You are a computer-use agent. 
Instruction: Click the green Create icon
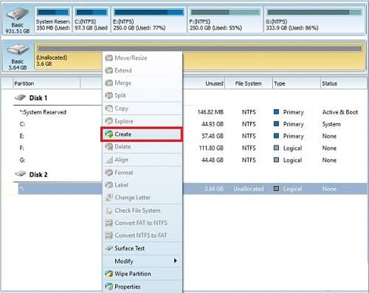108,134
